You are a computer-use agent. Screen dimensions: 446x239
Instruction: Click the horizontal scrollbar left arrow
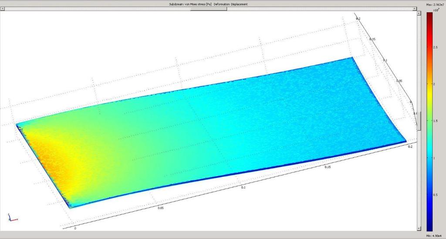pyautogui.click(x=2, y=9)
